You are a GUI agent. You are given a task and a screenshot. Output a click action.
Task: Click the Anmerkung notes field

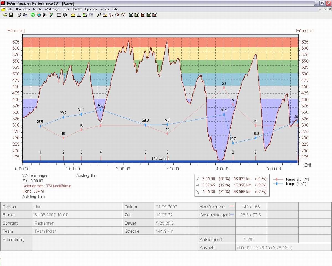click(115, 243)
